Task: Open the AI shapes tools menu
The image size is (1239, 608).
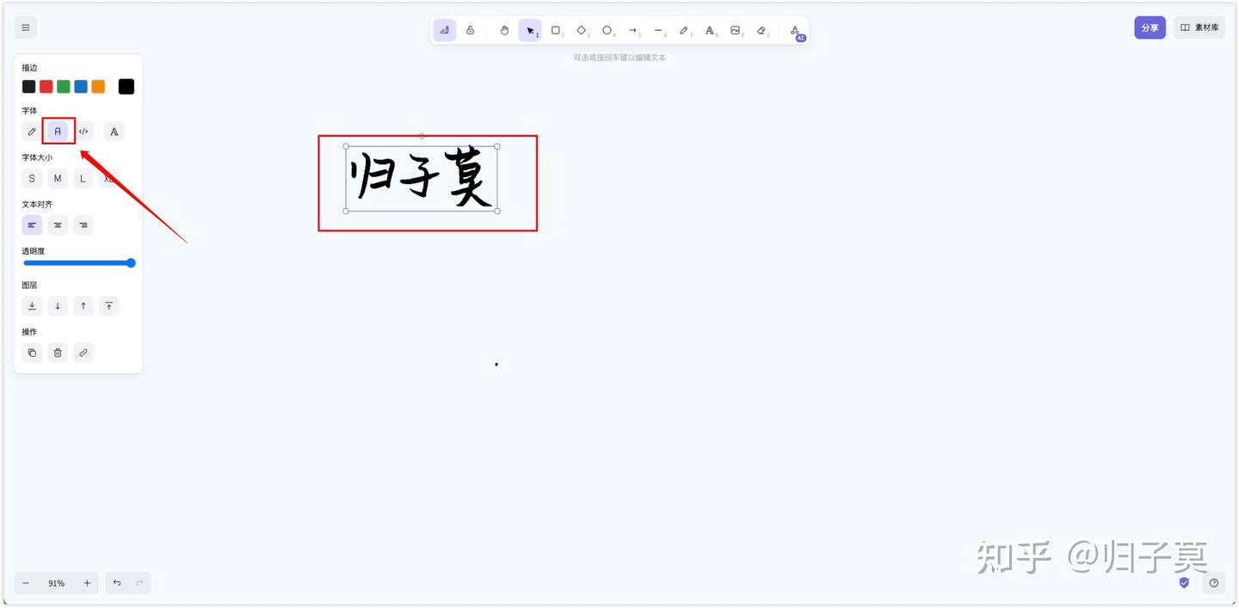Action: (x=795, y=30)
